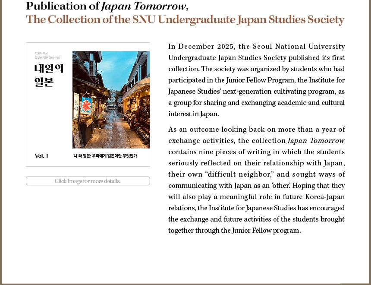The width and height of the screenshot is (371, 285).
Task: Click the 'Click Image for more details.' button
Action: [x=88, y=181]
